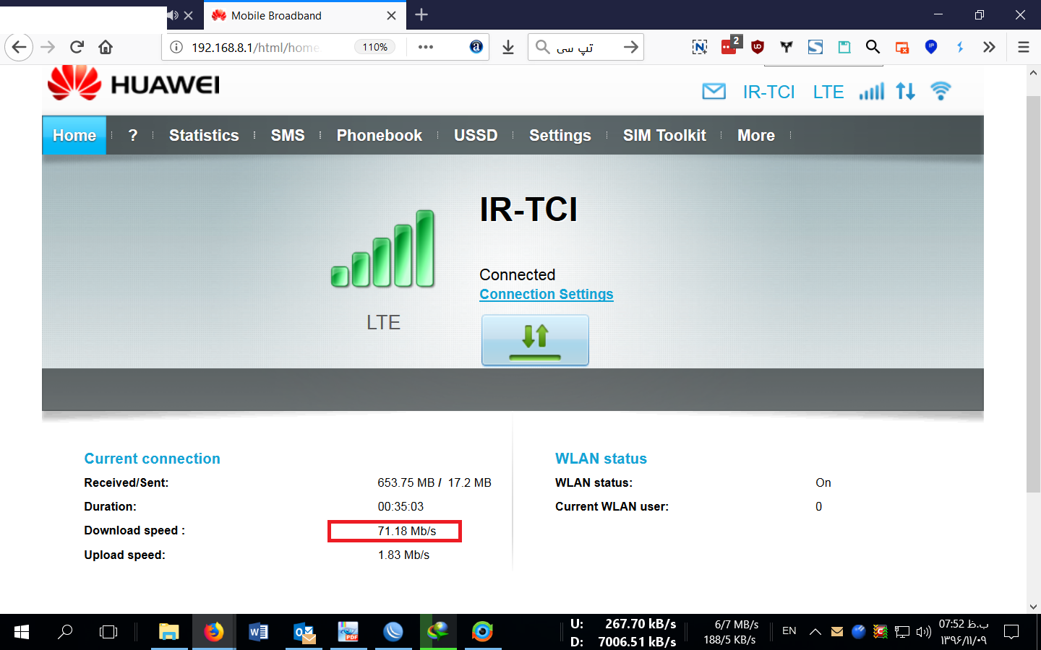Viewport: 1041px width, 650px height.
Task: Open the USSD menu
Action: point(476,135)
